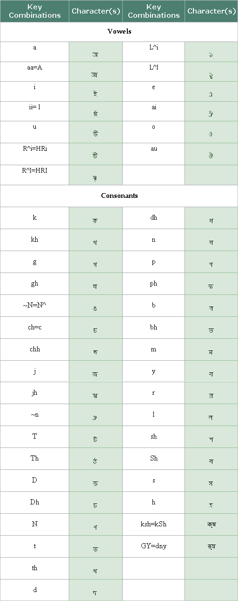Screen dimensions: 238x601
Task: Click the character cell beside 'ph'
Action: click(x=212, y=284)
